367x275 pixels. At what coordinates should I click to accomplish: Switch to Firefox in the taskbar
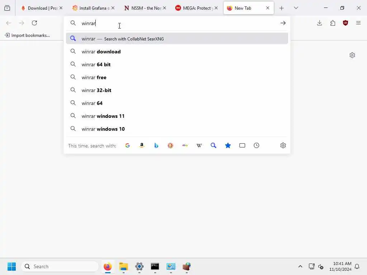(x=108, y=266)
